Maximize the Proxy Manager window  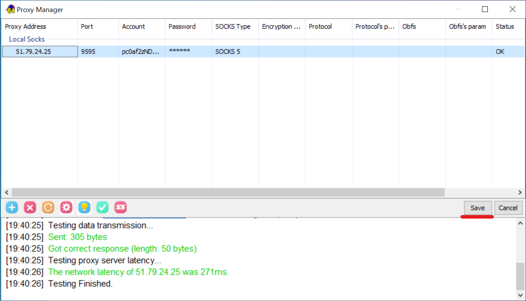click(x=485, y=9)
